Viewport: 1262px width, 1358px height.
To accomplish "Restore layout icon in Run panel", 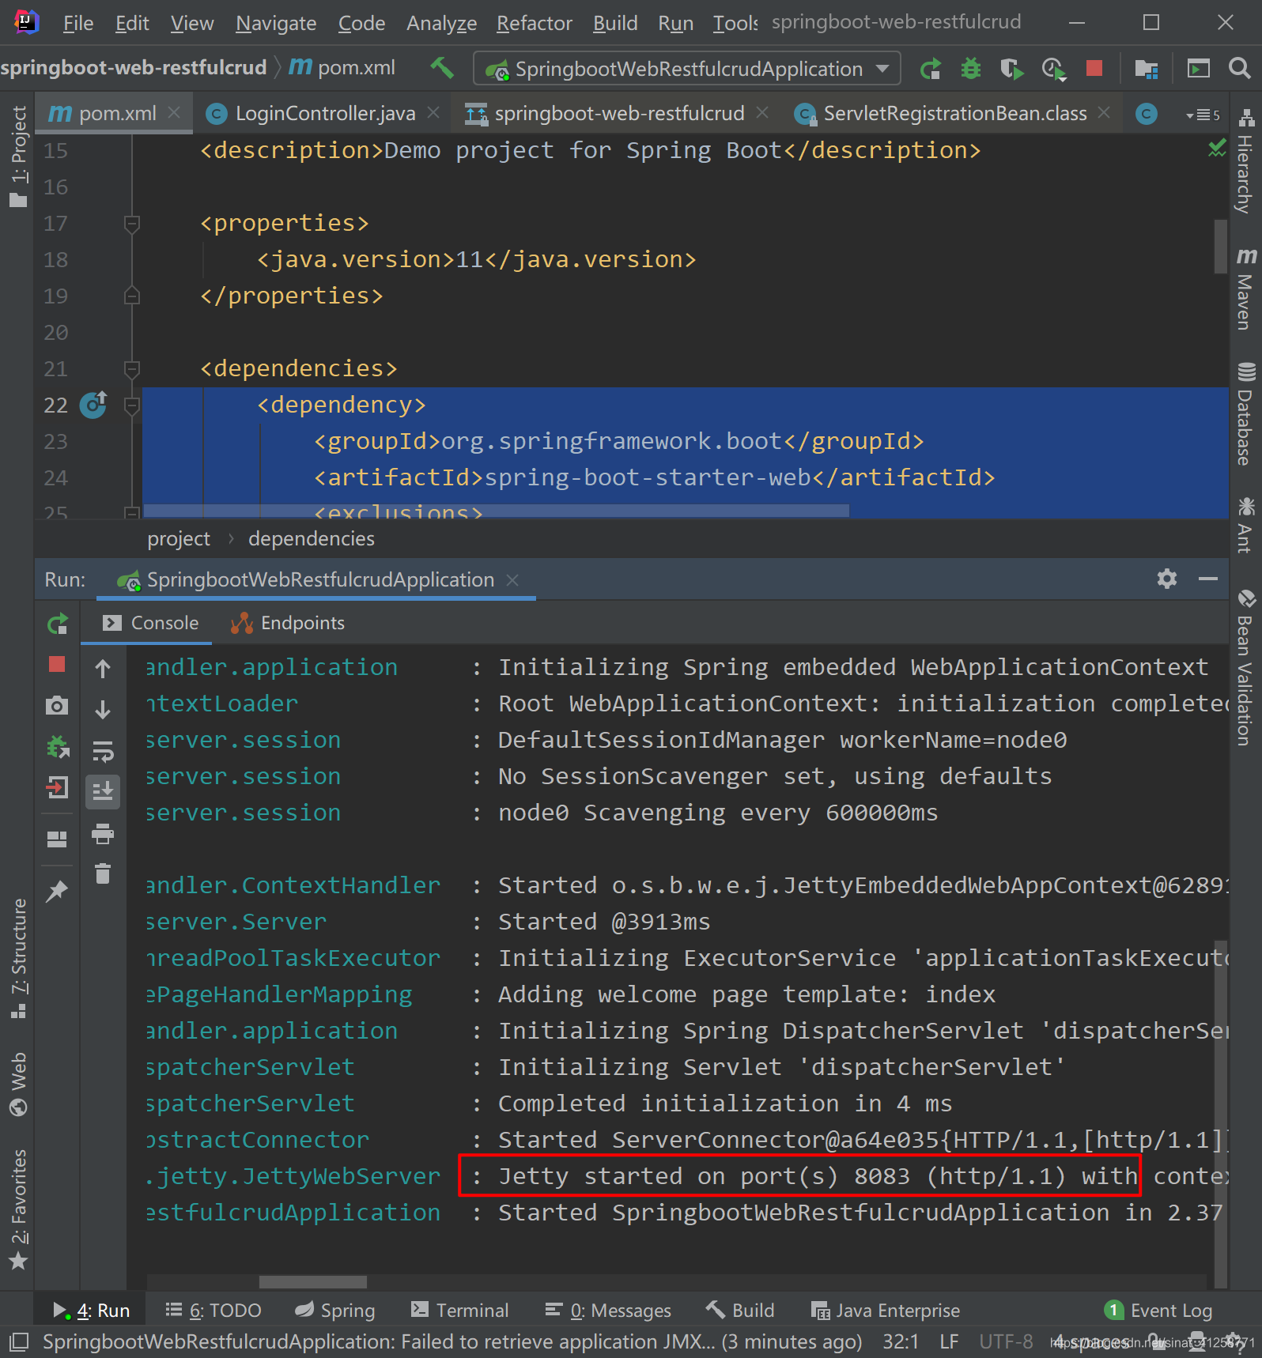I will (x=57, y=839).
